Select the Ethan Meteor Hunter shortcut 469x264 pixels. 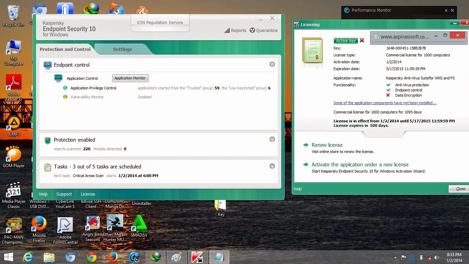coord(115,228)
